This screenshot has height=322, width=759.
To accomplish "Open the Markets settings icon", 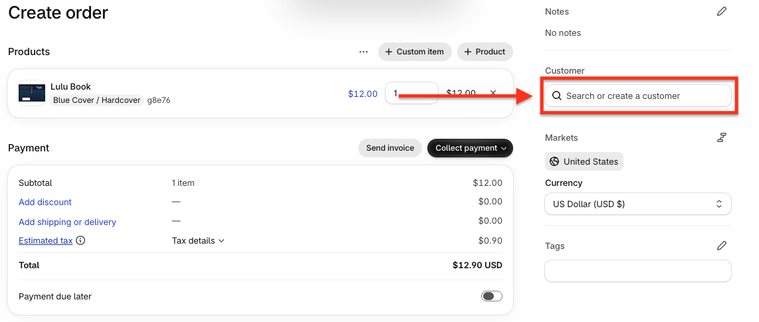I will pyautogui.click(x=721, y=138).
